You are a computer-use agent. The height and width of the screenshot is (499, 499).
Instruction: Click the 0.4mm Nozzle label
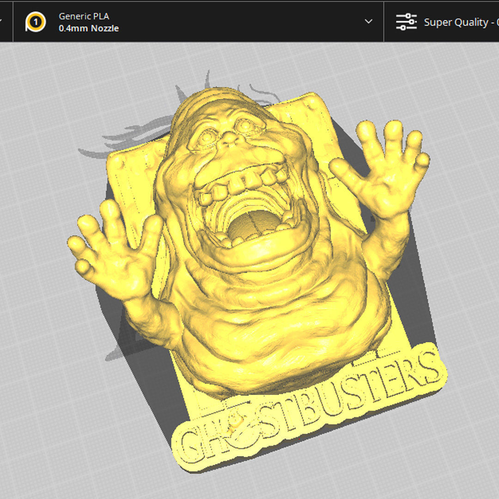(x=89, y=28)
